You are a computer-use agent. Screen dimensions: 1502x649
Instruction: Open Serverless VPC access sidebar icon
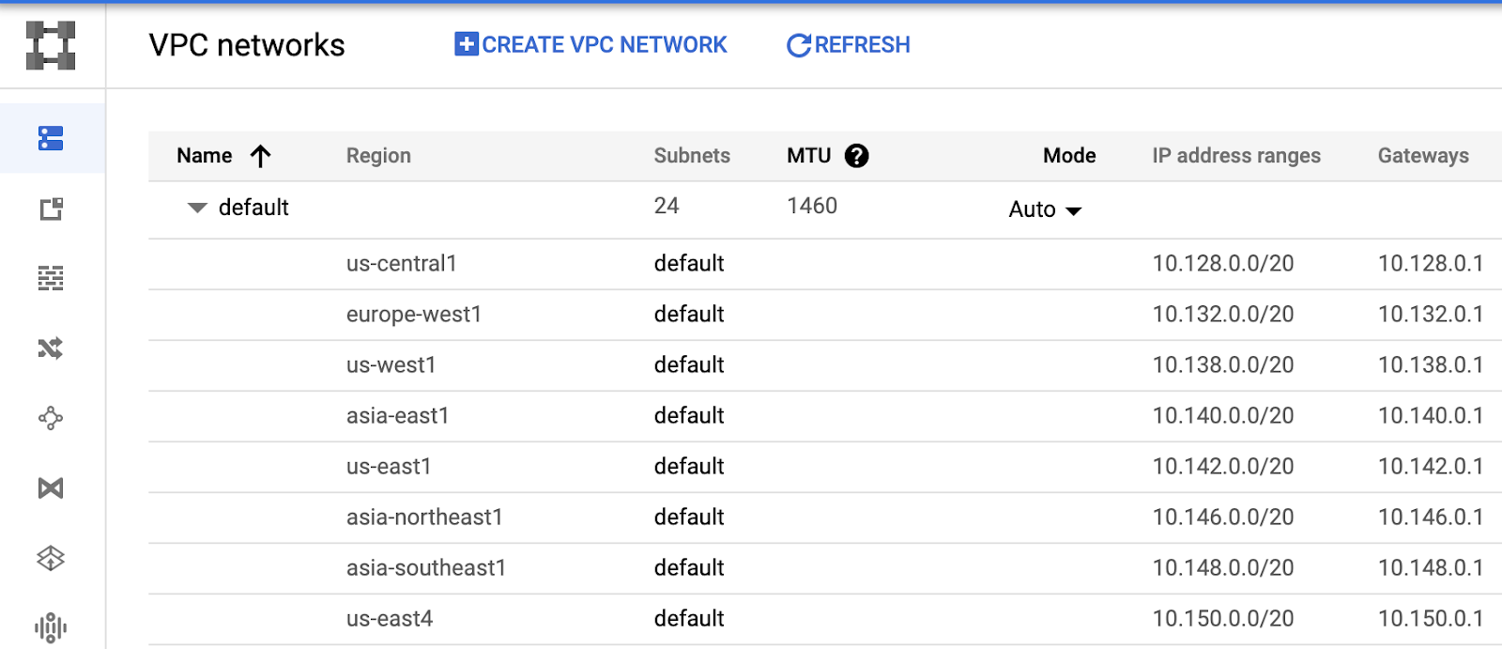pos(51,558)
